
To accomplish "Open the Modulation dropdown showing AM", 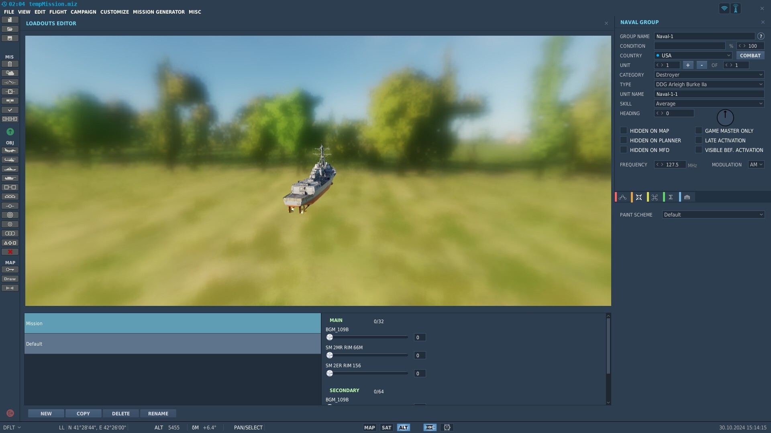I will click(756, 164).
